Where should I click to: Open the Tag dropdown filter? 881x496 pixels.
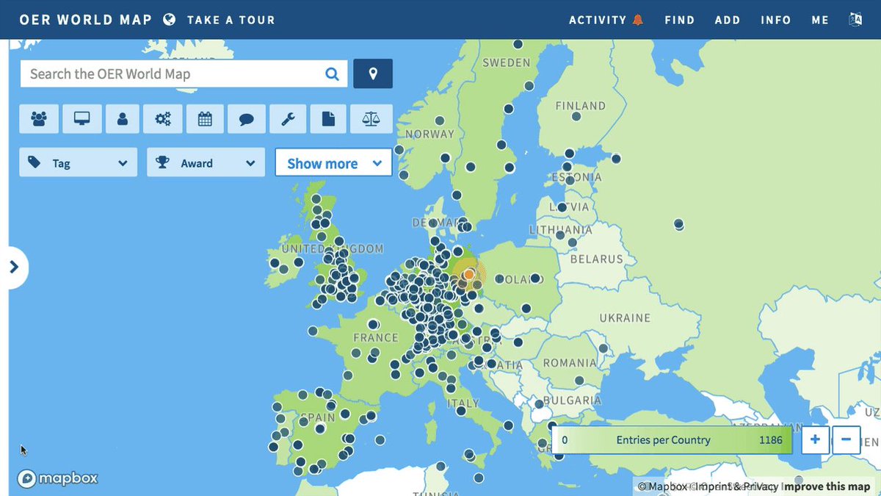point(78,162)
